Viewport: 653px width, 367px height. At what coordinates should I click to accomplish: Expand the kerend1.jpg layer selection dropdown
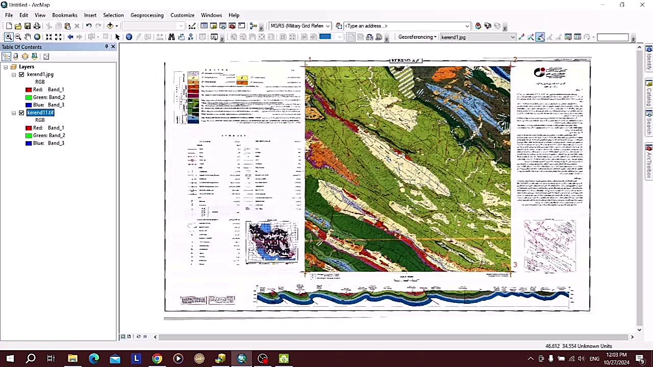[x=513, y=37]
